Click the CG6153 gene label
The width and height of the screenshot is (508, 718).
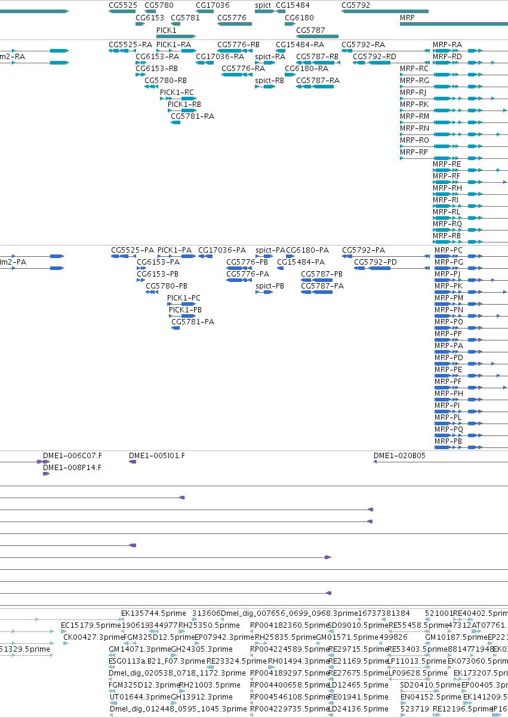(150, 18)
